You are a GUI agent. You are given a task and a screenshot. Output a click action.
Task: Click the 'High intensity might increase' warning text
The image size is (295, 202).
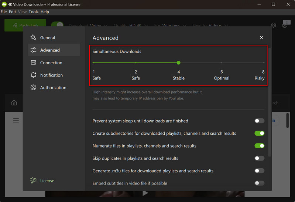[147, 95]
